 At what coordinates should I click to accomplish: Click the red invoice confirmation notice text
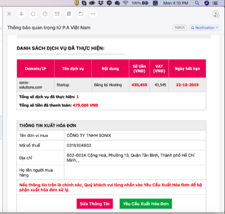(x=111, y=187)
